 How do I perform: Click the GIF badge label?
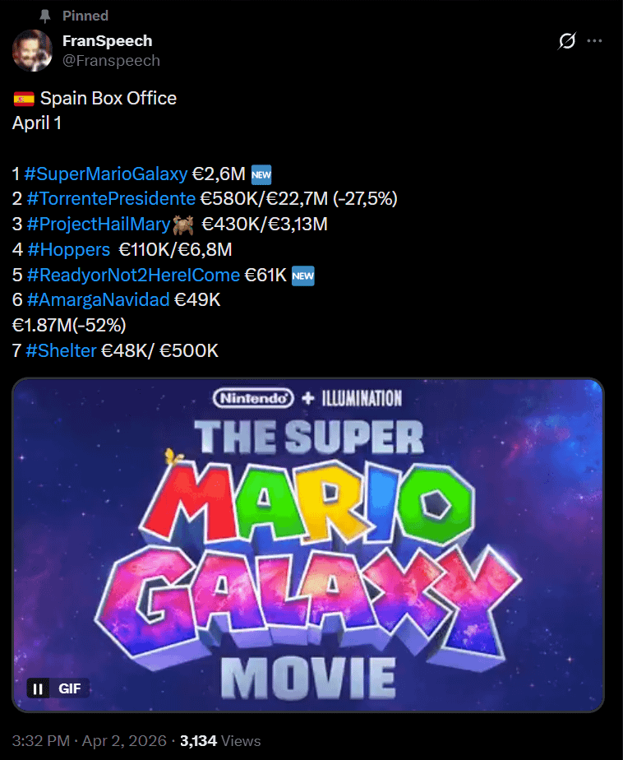pyautogui.click(x=69, y=688)
